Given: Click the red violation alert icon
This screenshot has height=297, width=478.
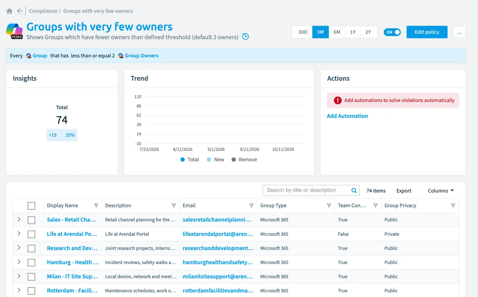Looking at the screenshot, I should coord(338,100).
